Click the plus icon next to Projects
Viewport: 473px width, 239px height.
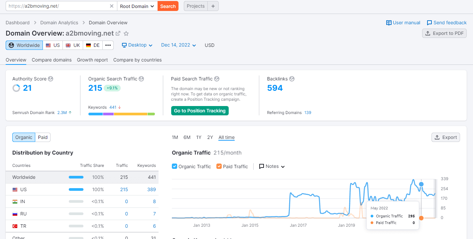pyautogui.click(x=213, y=6)
